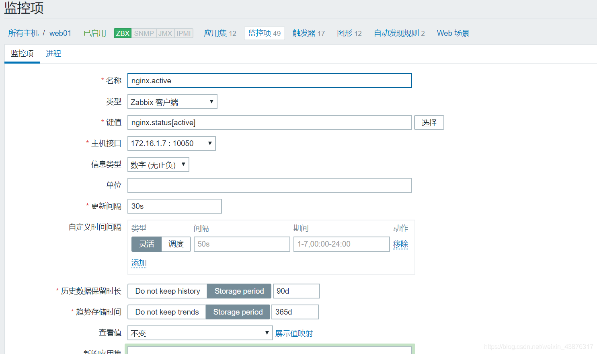Focus the 键值 field with nginx.status[active]

[270, 122]
